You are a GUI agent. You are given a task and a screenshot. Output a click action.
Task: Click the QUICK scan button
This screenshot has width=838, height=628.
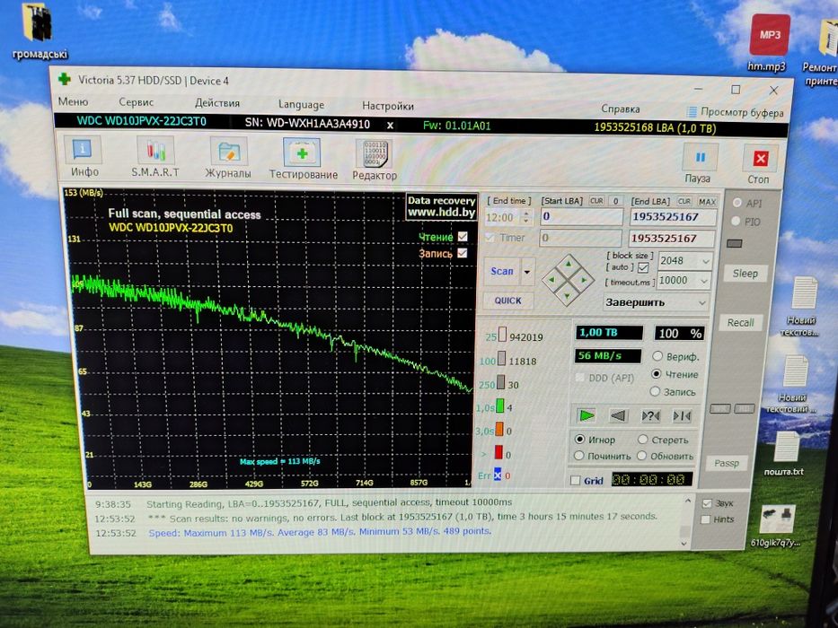pos(507,301)
